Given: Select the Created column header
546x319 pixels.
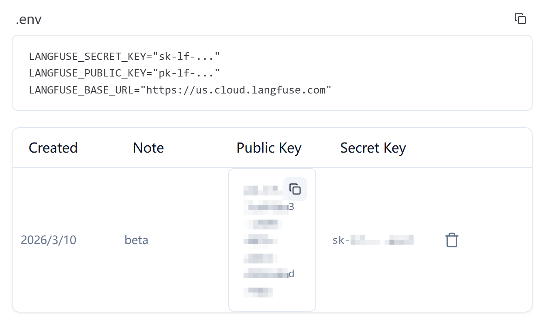Looking at the screenshot, I should pos(53,147).
